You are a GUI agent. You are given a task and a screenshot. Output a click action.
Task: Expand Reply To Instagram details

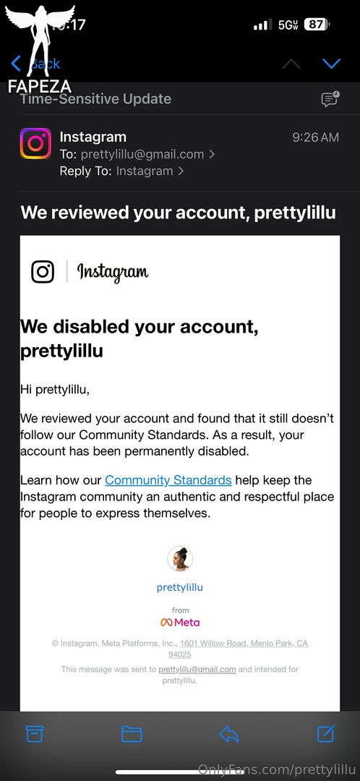(121, 171)
